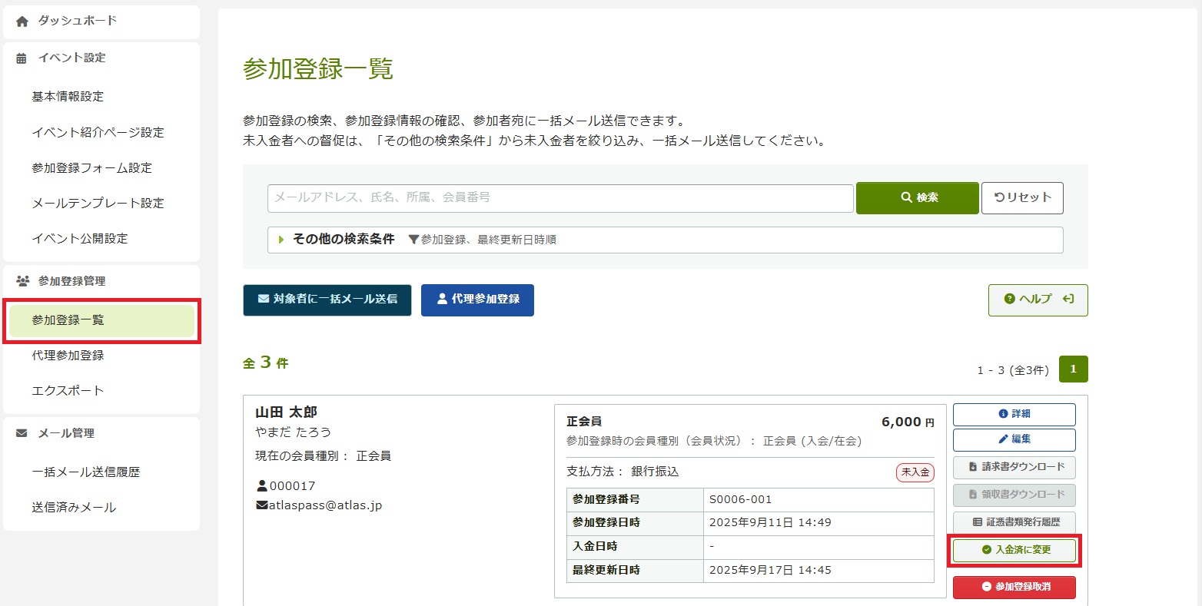The image size is (1202, 606).
Task: Select page 1 in pagination
Action: coord(1073,369)
